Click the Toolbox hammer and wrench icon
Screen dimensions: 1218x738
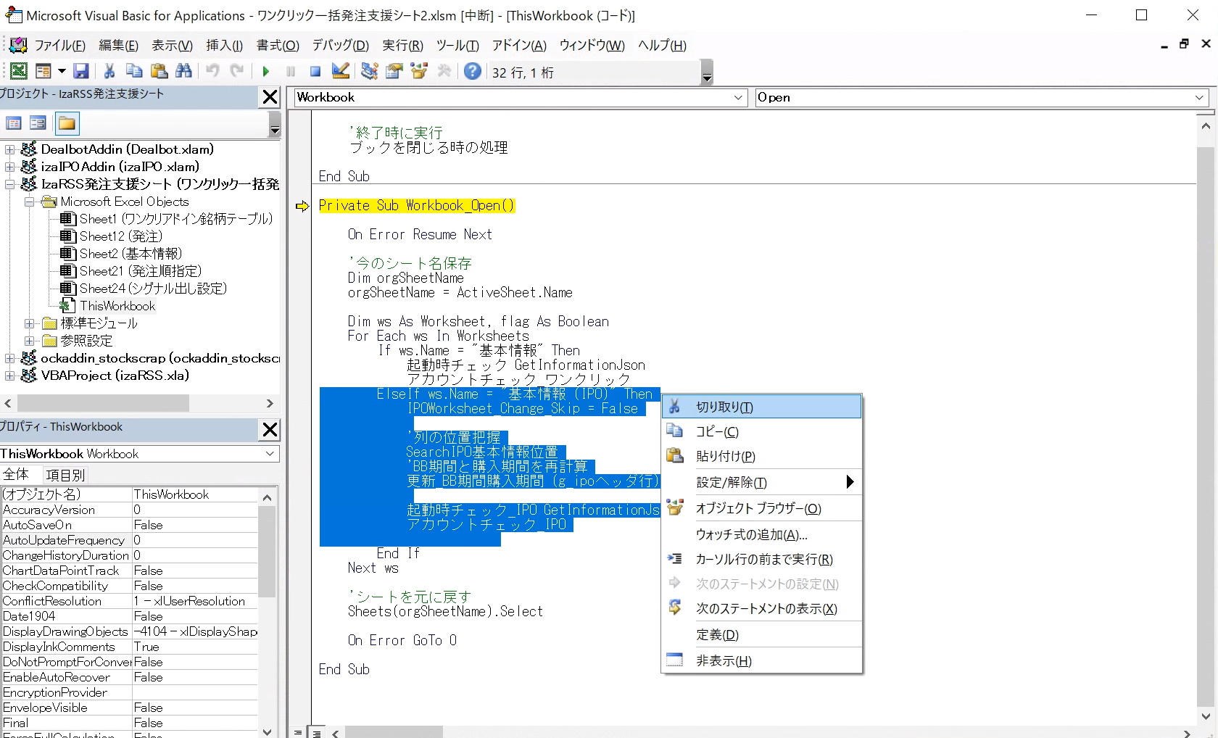(444, 71)
